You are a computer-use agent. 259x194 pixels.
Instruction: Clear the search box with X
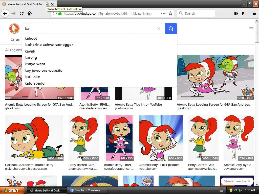[x=159, y=29]
